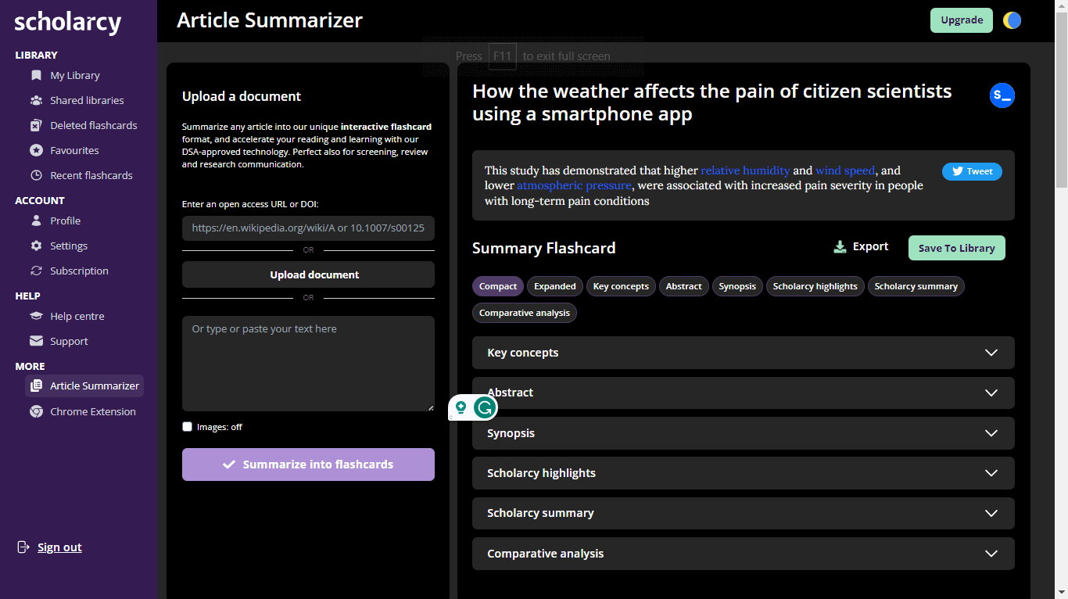Click the Help centre graduation cap icon
The width and height of the screenshot is (1068, 599).
[x=36, y=316]
